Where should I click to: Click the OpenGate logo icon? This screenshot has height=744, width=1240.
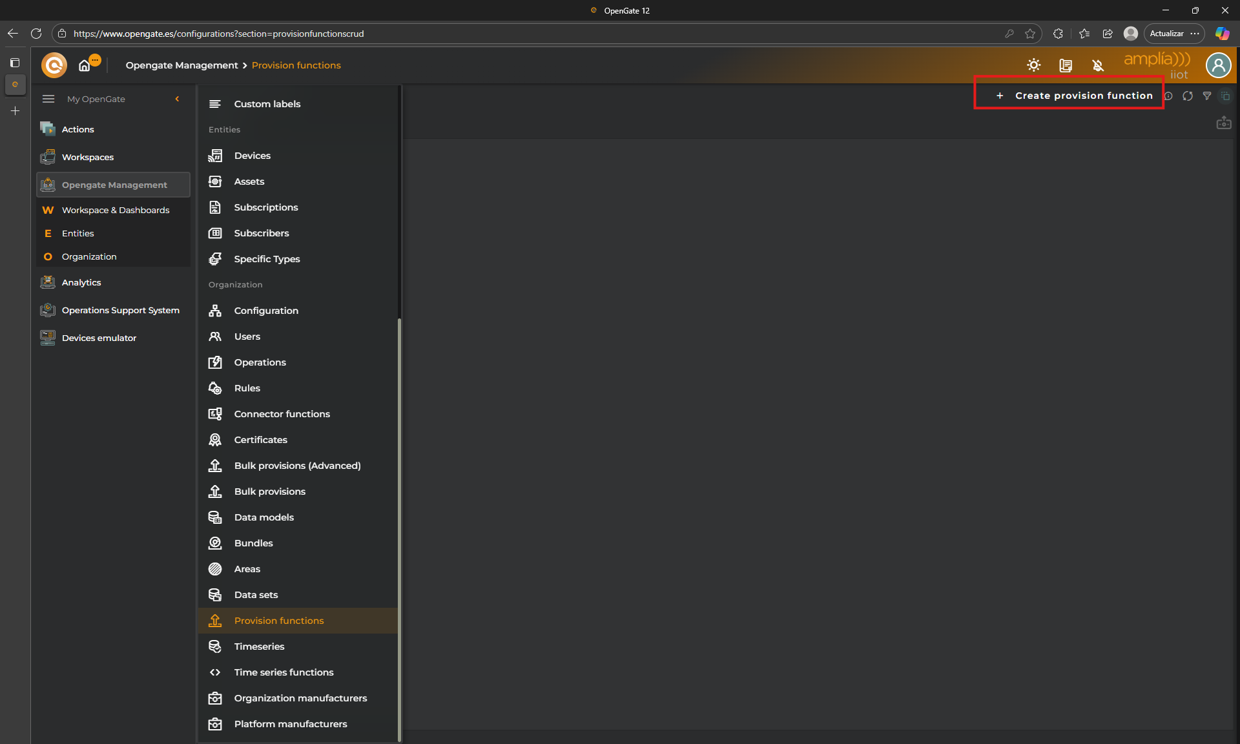(54, 65)
